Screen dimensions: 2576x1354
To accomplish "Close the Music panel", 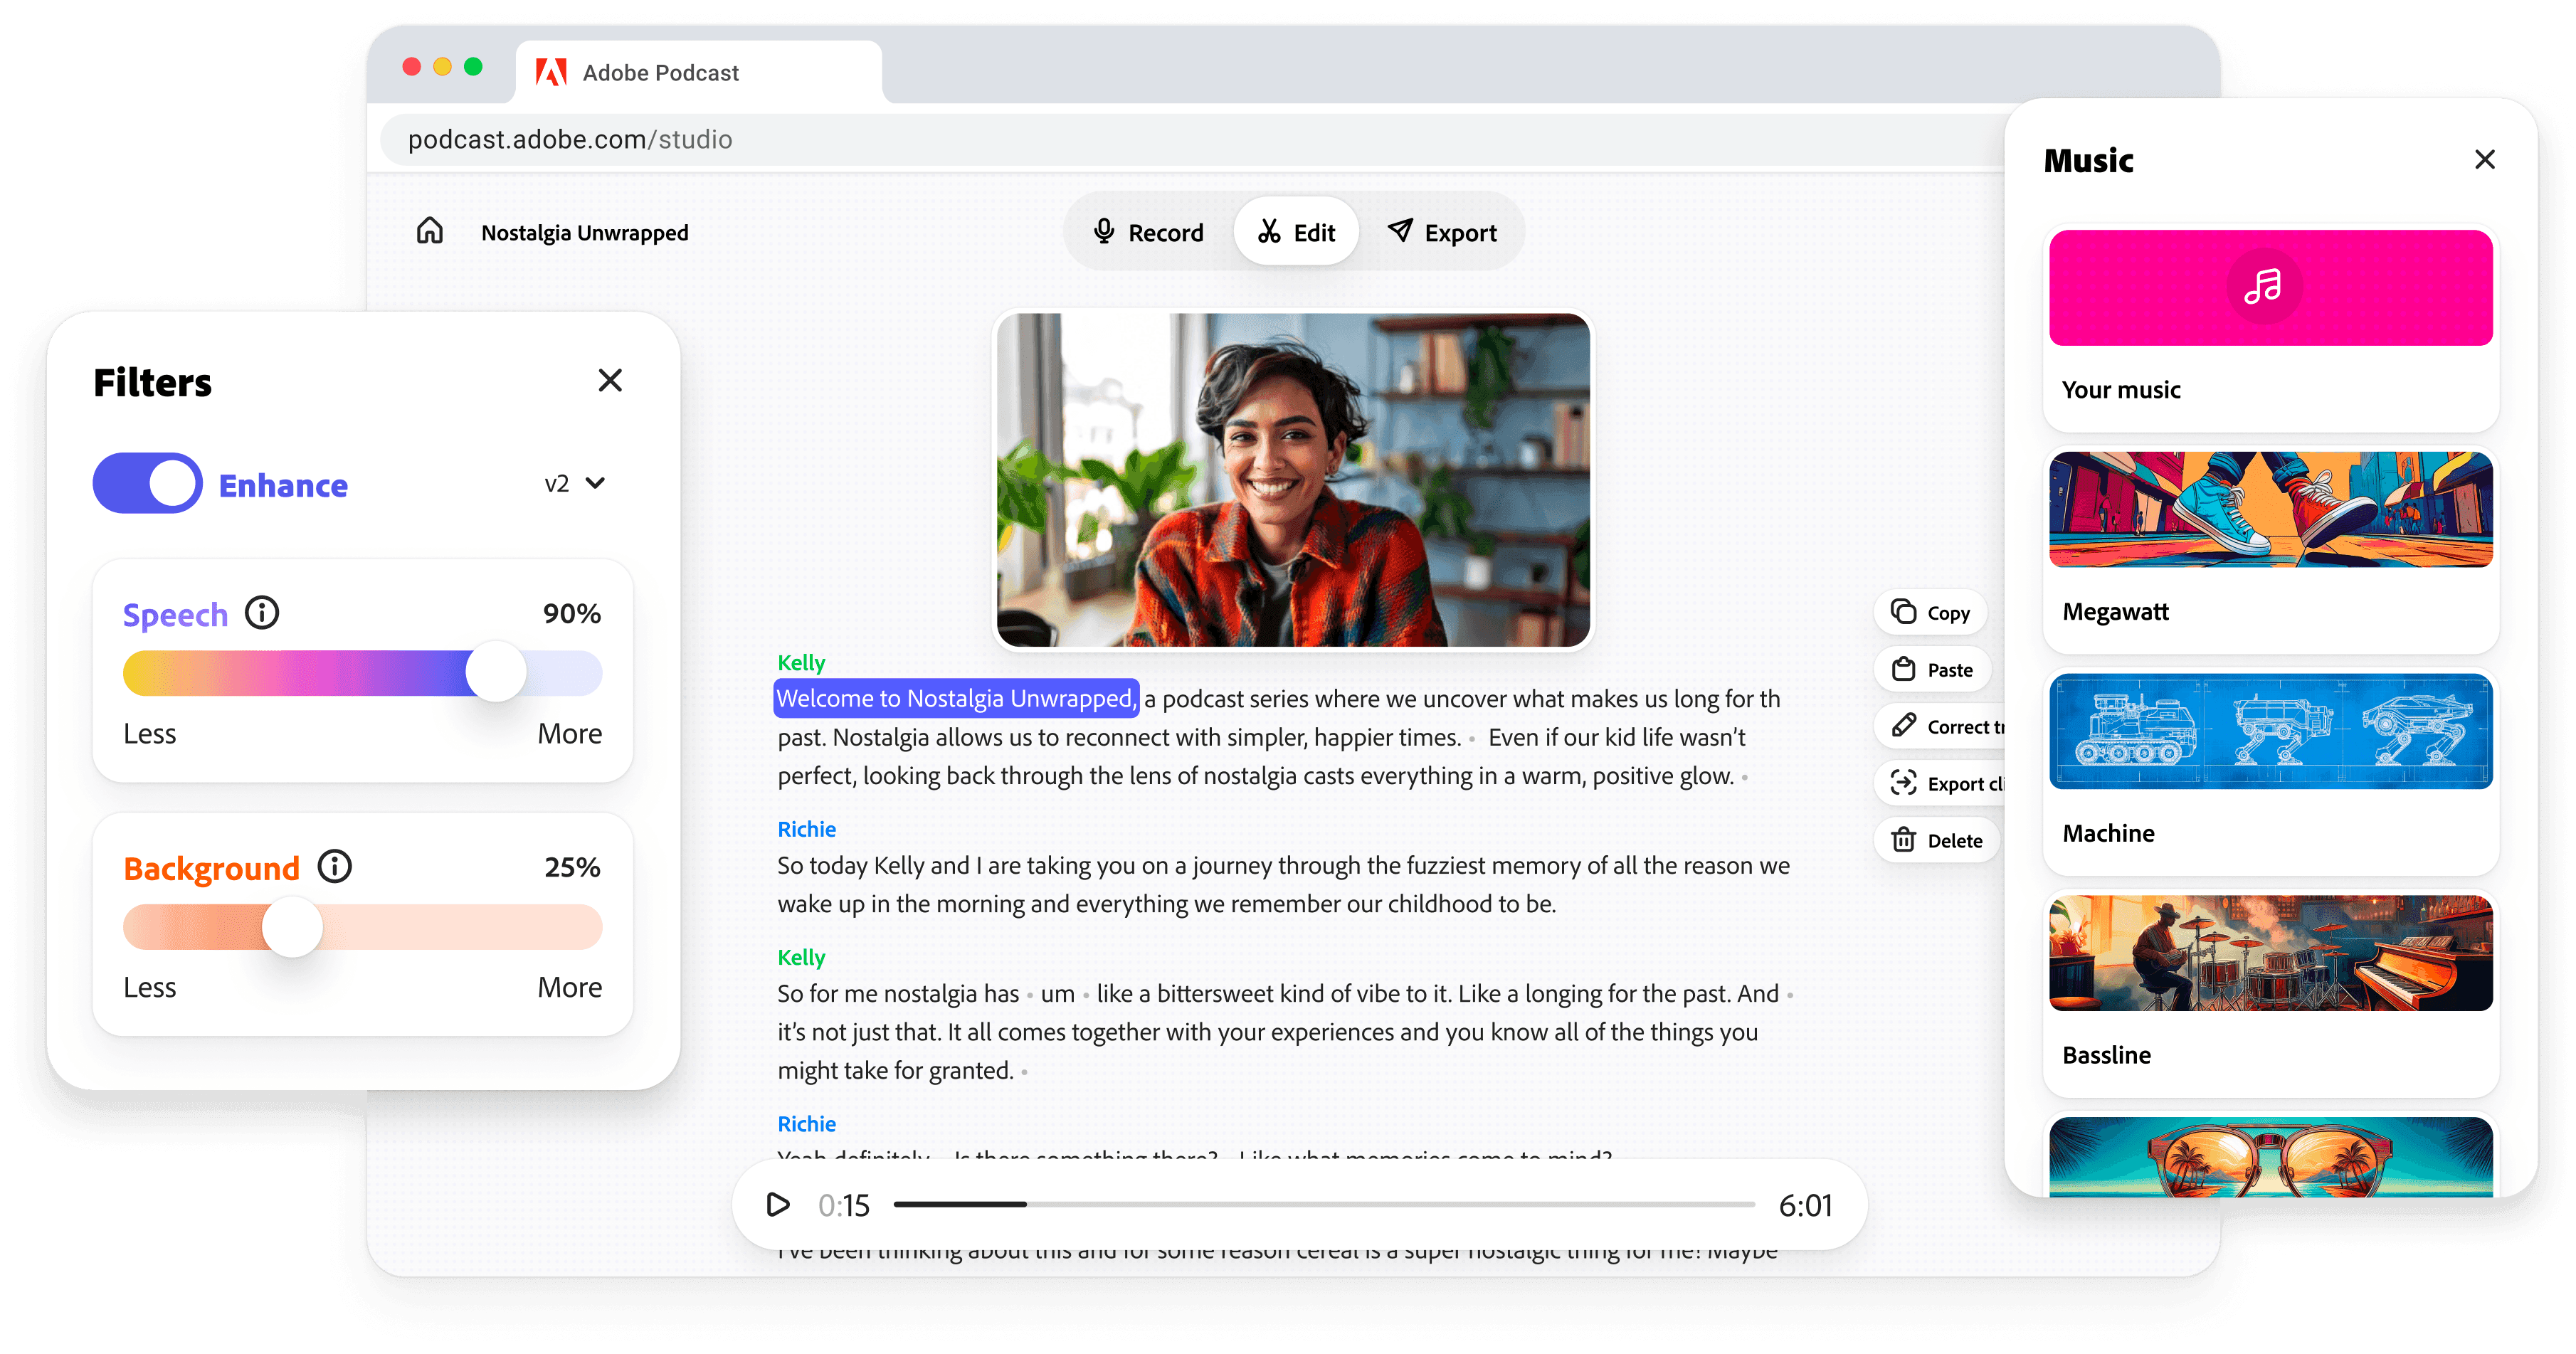I will point(2484,160).
